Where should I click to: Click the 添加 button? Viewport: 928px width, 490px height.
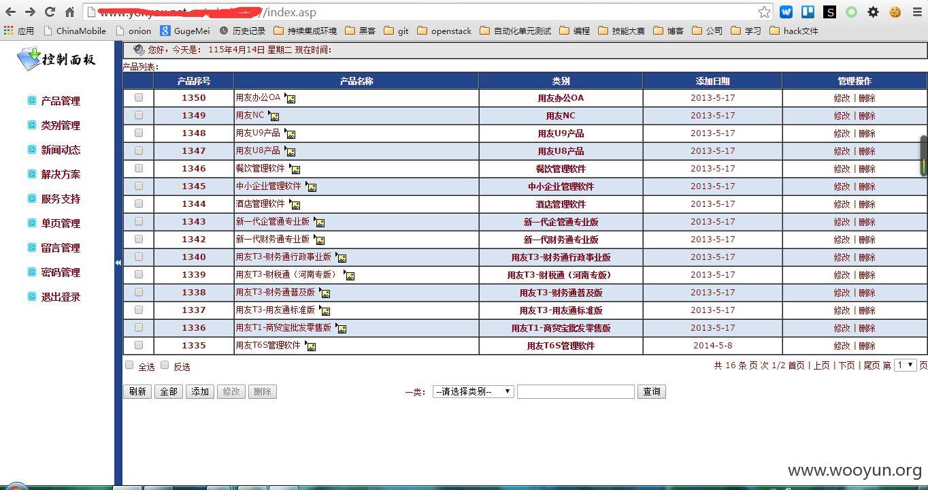[x=200, y=391]
